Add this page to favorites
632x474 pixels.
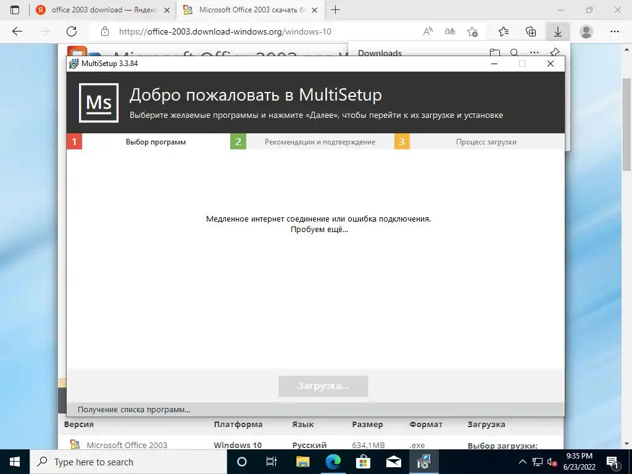click(x=472, y=31)
